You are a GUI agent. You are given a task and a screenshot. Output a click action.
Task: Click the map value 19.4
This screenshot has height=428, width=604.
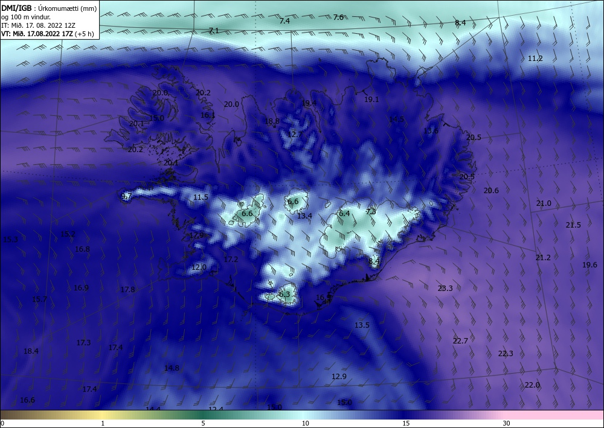[309, 103]
